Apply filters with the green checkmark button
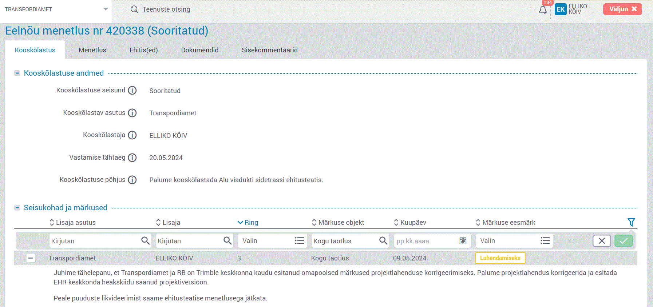 (x=624, y=241)
